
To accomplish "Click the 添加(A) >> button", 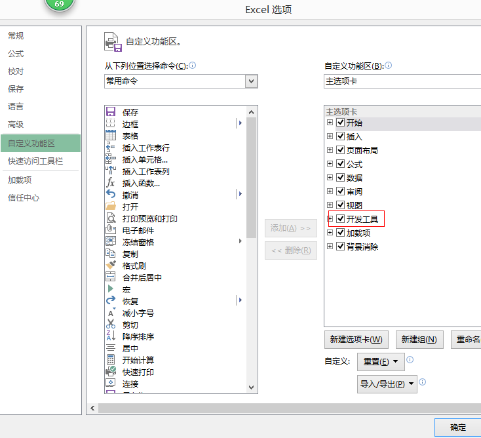I will click(x=290, y=228).
